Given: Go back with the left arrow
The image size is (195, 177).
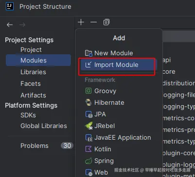Looking at the screenshot, I should coord(10,25).
